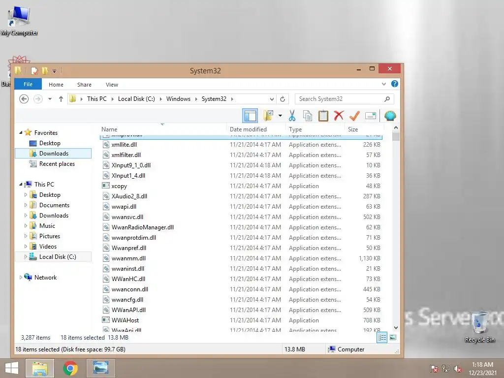The height and width of the screenshot is (378, 504).
Task: Select Videos under This PC
Action: (x=48, y=247)
